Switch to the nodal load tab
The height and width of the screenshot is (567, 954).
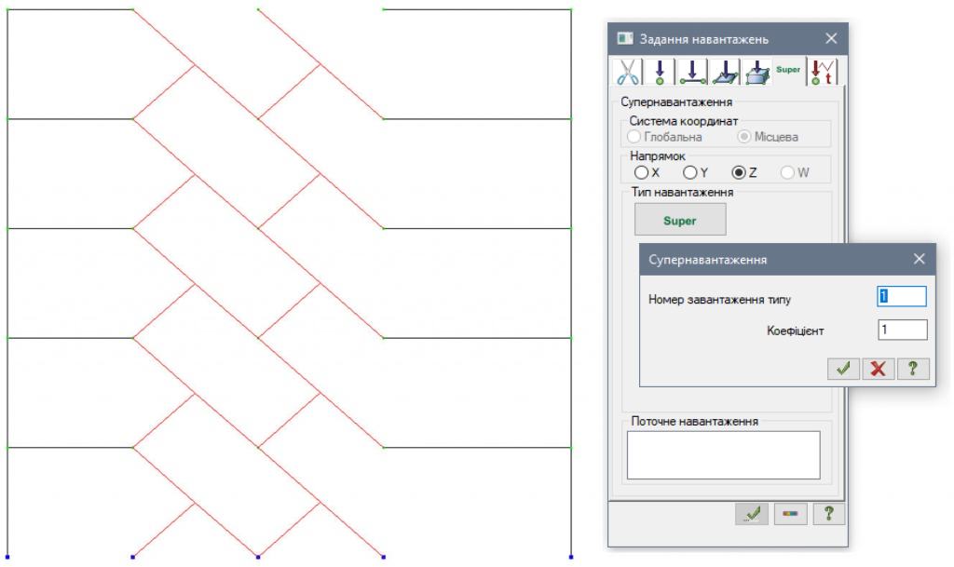point(661,72)
